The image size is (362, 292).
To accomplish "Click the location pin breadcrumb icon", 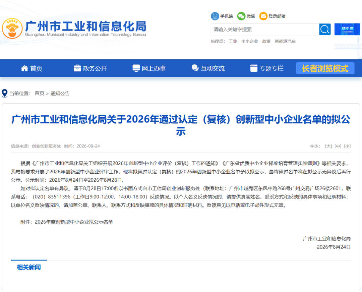I will (x=4, y=93).
